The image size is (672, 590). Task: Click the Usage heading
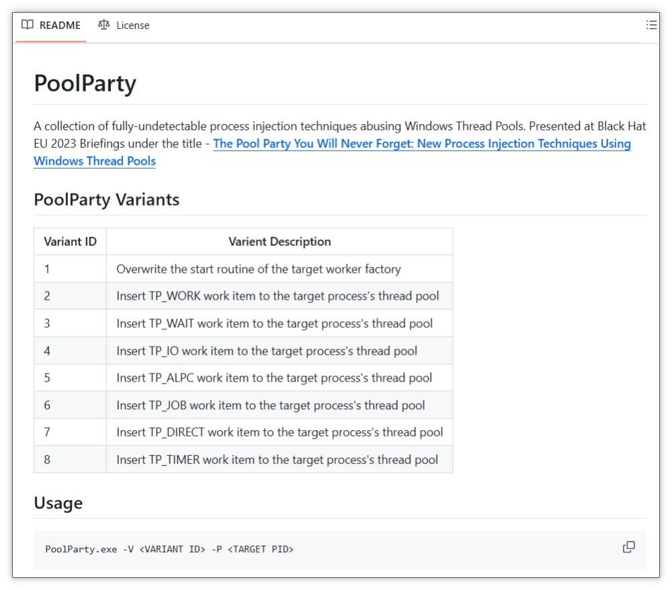coord(58,503)
